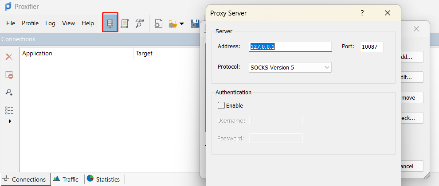Click the search-add magnifier sidebar icon

(x=9, y=92)
